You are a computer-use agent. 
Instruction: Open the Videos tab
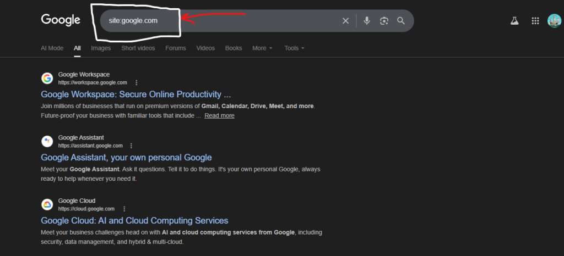tap(205, 48)
